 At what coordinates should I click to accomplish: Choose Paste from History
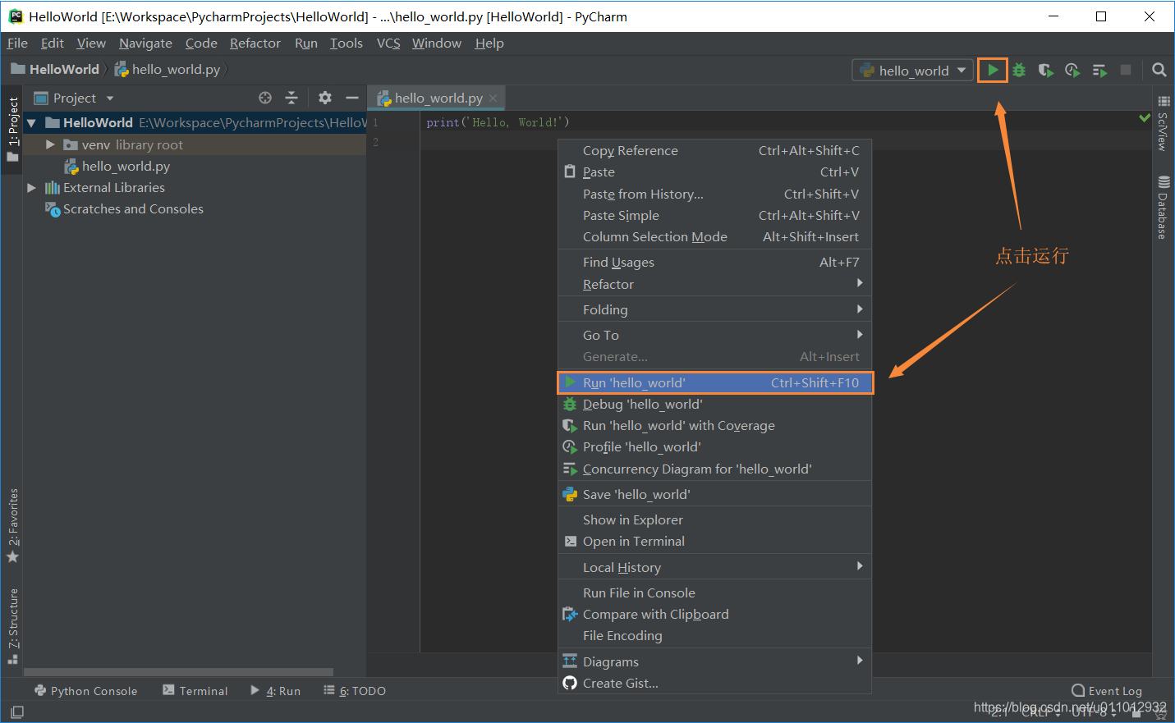click(714, 194)
